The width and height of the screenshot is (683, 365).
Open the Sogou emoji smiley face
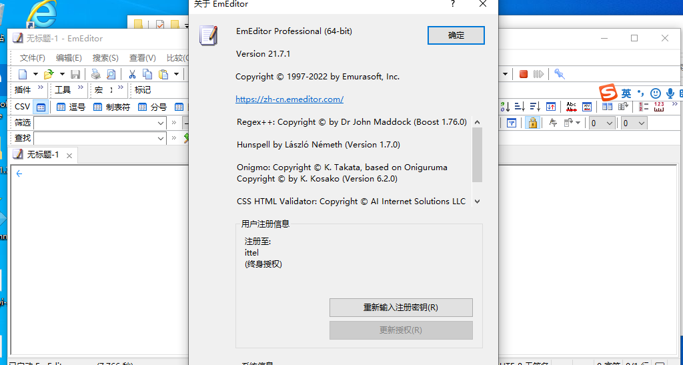[655, 93]
